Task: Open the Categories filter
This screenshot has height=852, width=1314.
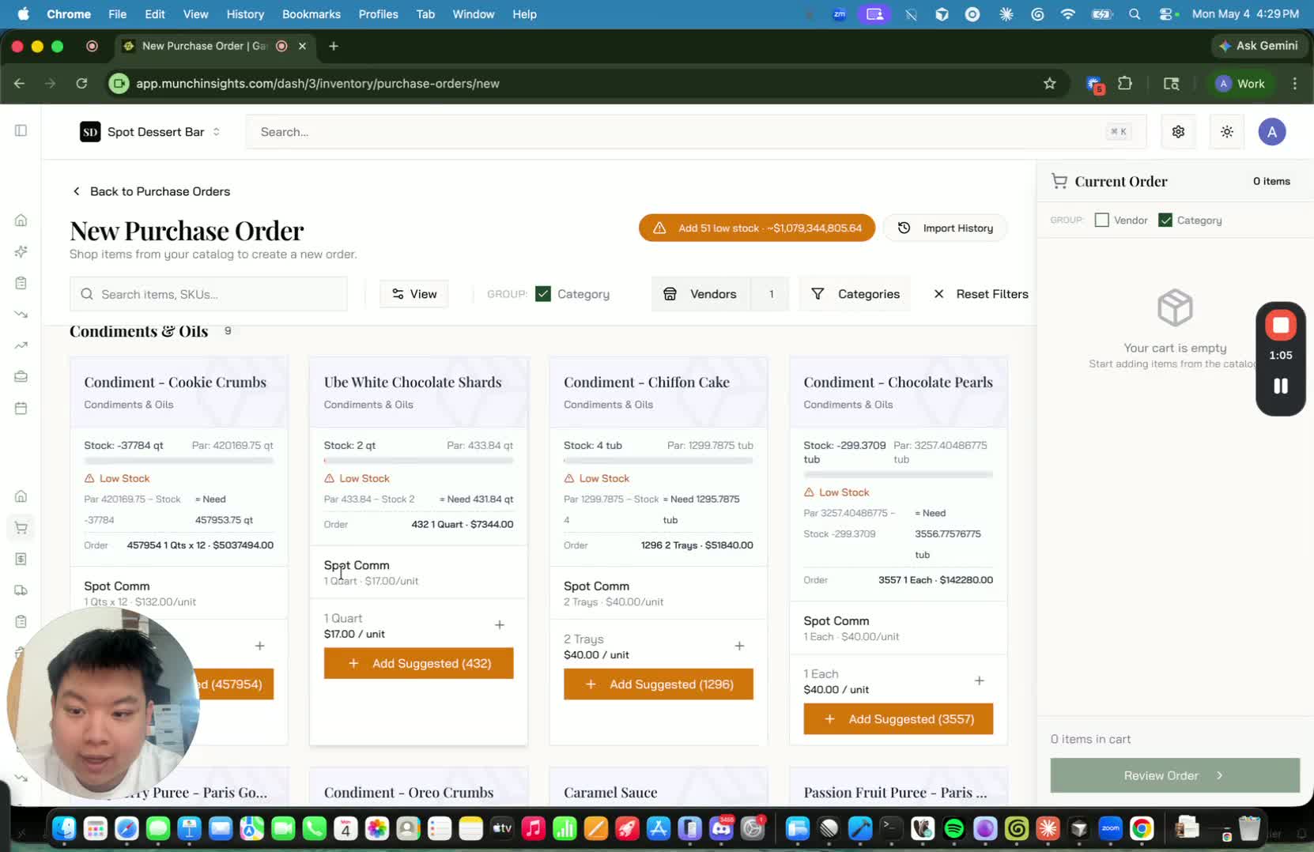Action: (855, 294)
